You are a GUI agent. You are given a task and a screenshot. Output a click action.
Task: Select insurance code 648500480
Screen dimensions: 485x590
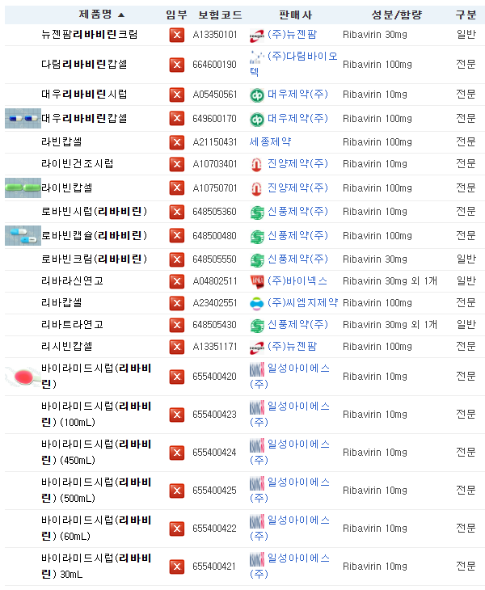point(214,236)
